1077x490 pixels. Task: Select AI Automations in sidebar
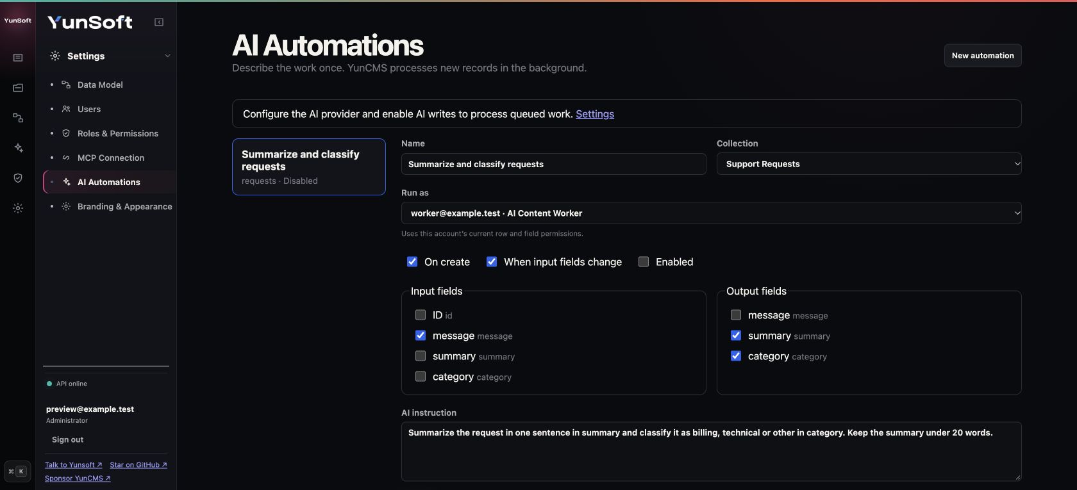pyautogui.click(x=109, y=182)
